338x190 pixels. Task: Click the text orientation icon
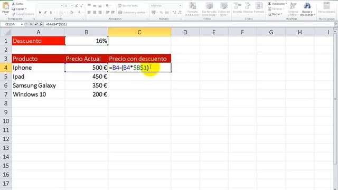pyautogui.click(x=108, y=6)
